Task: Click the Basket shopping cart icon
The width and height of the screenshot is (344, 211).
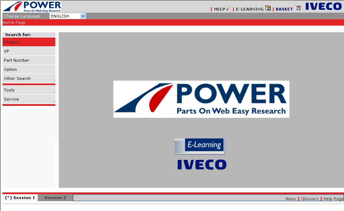Action: (x=298, y=8)
